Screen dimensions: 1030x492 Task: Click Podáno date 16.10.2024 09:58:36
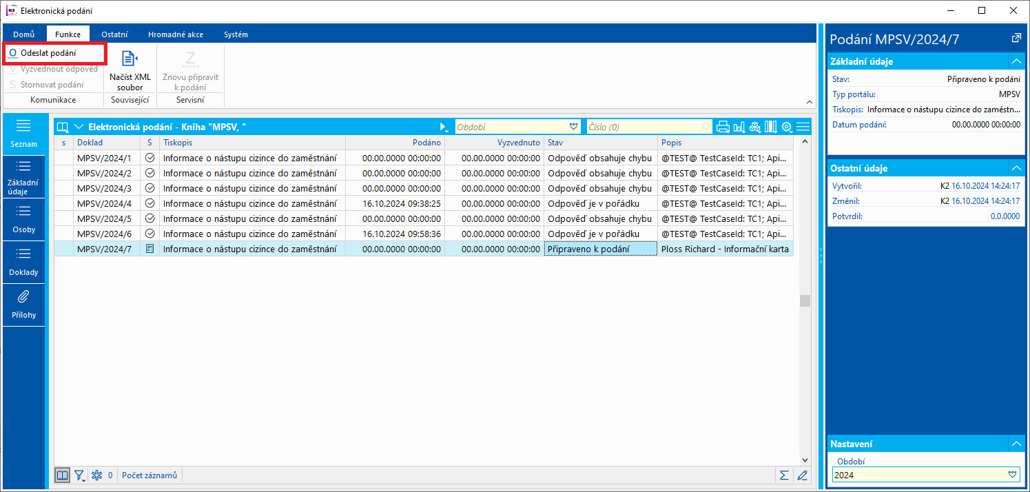(x=402, y=234)
